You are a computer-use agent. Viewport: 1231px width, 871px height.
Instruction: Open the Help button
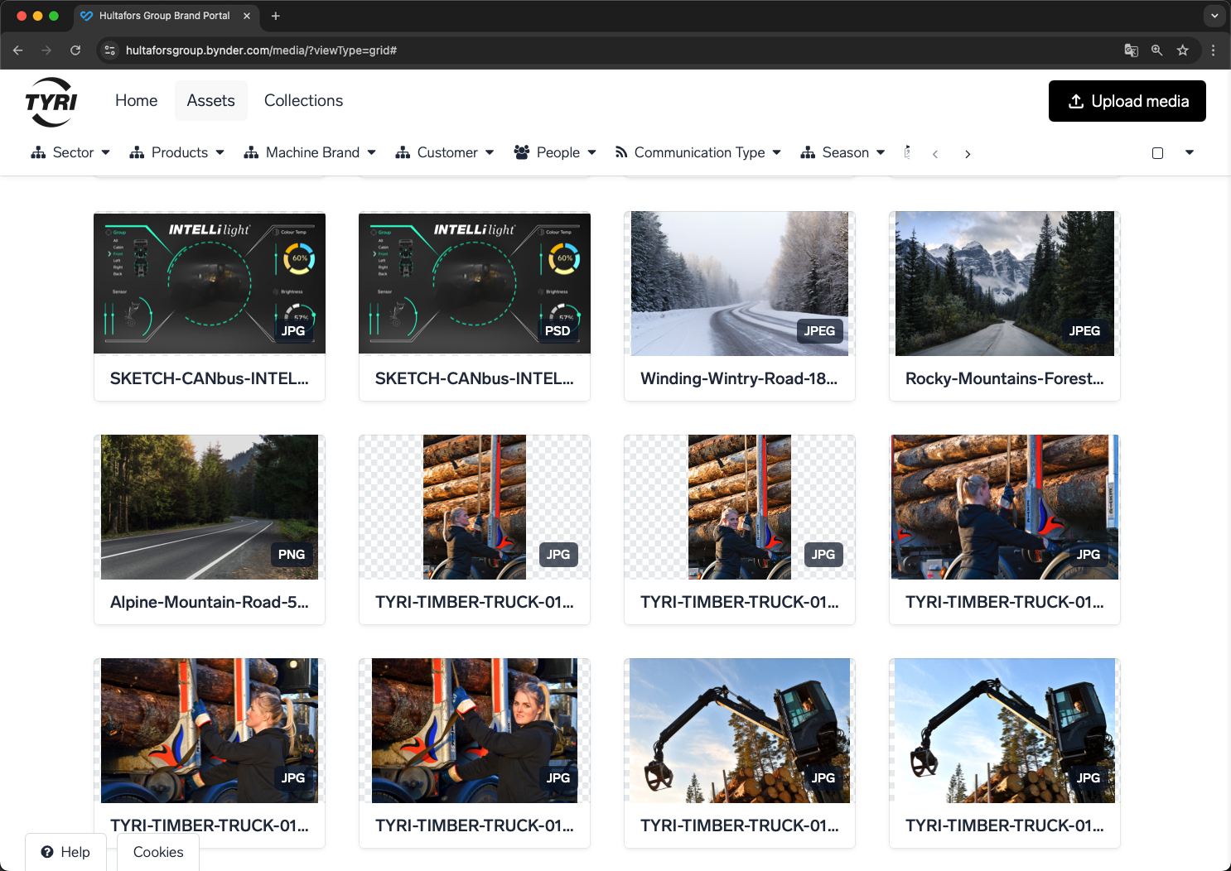click(x=65, y=852)
